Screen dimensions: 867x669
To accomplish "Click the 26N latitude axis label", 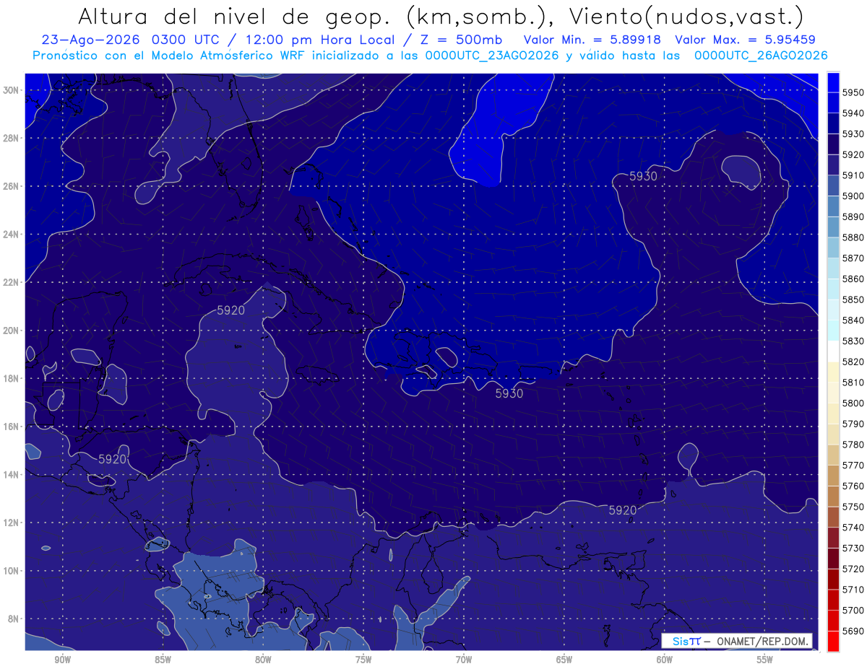I will [12, 186].
